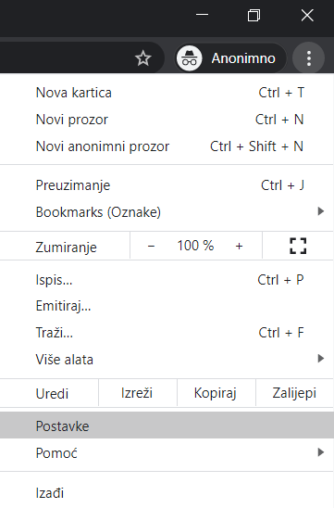
Task: Expand the Bookmarks (Oznake) submenu arrow
Action: [x=321, y=211]
